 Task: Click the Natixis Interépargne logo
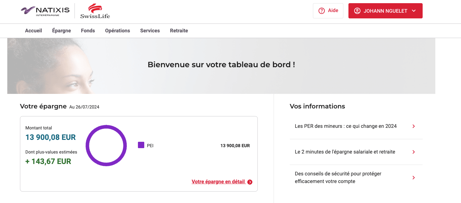(x=45, y=11)
